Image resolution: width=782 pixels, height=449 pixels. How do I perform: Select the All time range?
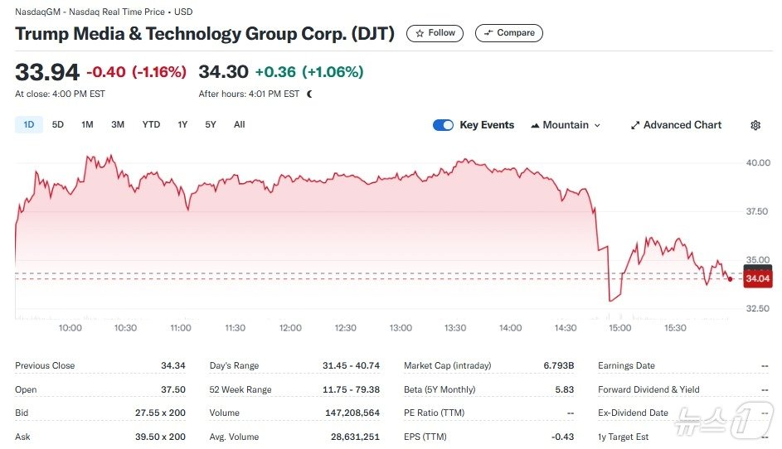[240, 125]
